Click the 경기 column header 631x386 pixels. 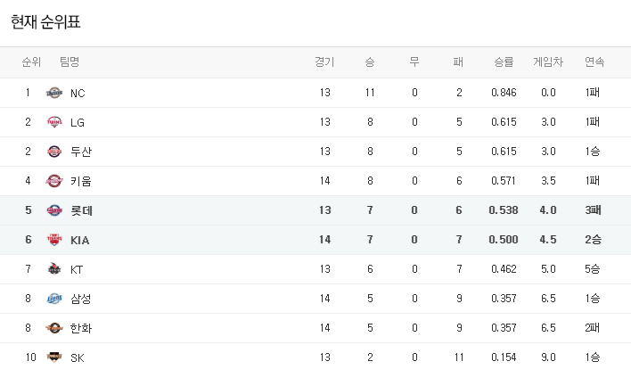point(324,62)
